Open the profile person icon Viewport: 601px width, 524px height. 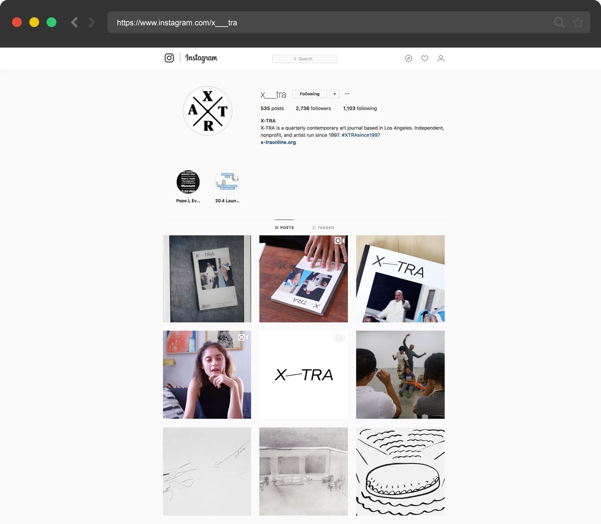[441, 58]
